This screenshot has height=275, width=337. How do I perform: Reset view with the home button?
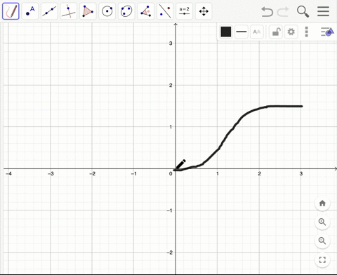point(322,203)
